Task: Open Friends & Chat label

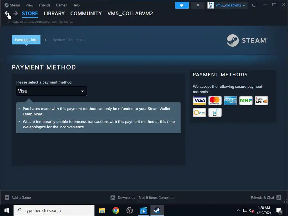Action: (262, 198)
